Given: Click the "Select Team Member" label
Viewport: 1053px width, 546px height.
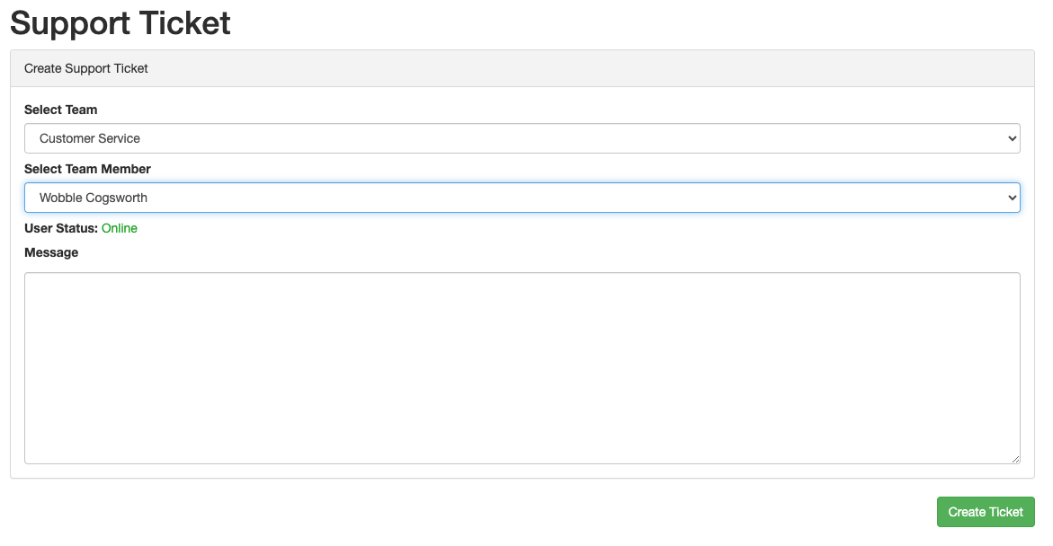Looking at the screenshot, I should coord(87,169).
